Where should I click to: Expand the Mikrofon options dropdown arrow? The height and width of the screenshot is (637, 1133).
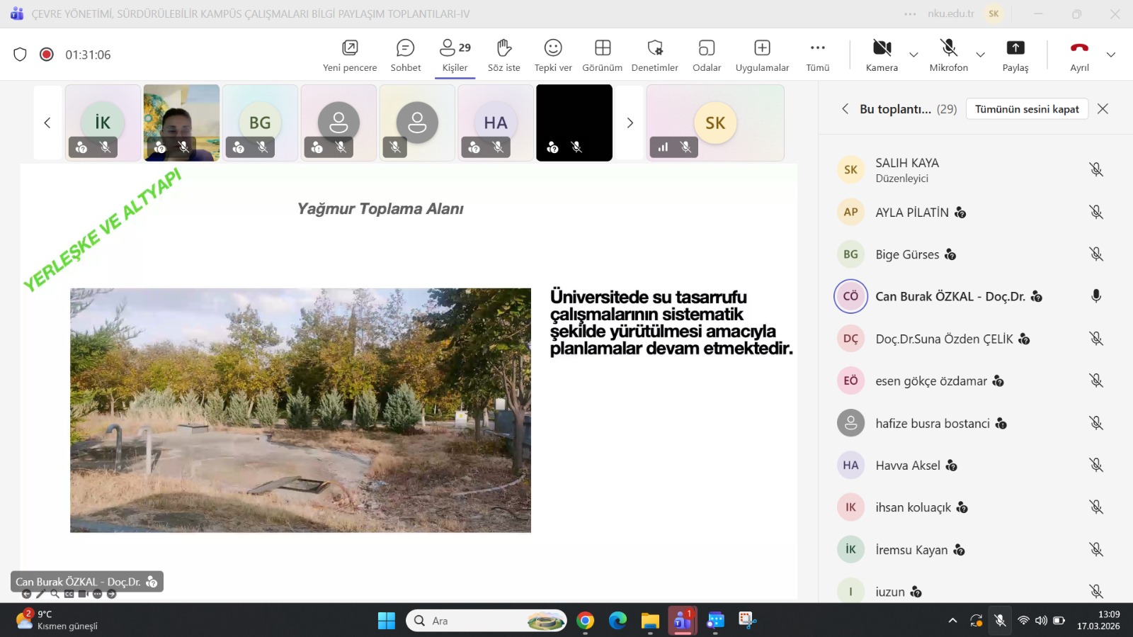coord(980,55)
